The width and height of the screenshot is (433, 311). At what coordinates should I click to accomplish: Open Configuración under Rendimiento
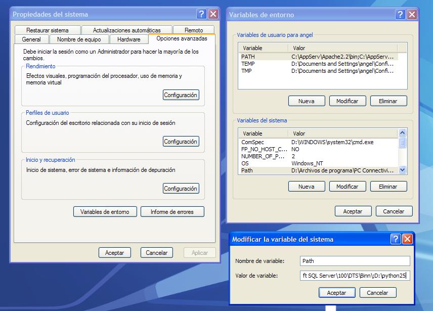(x=181, y=95)
